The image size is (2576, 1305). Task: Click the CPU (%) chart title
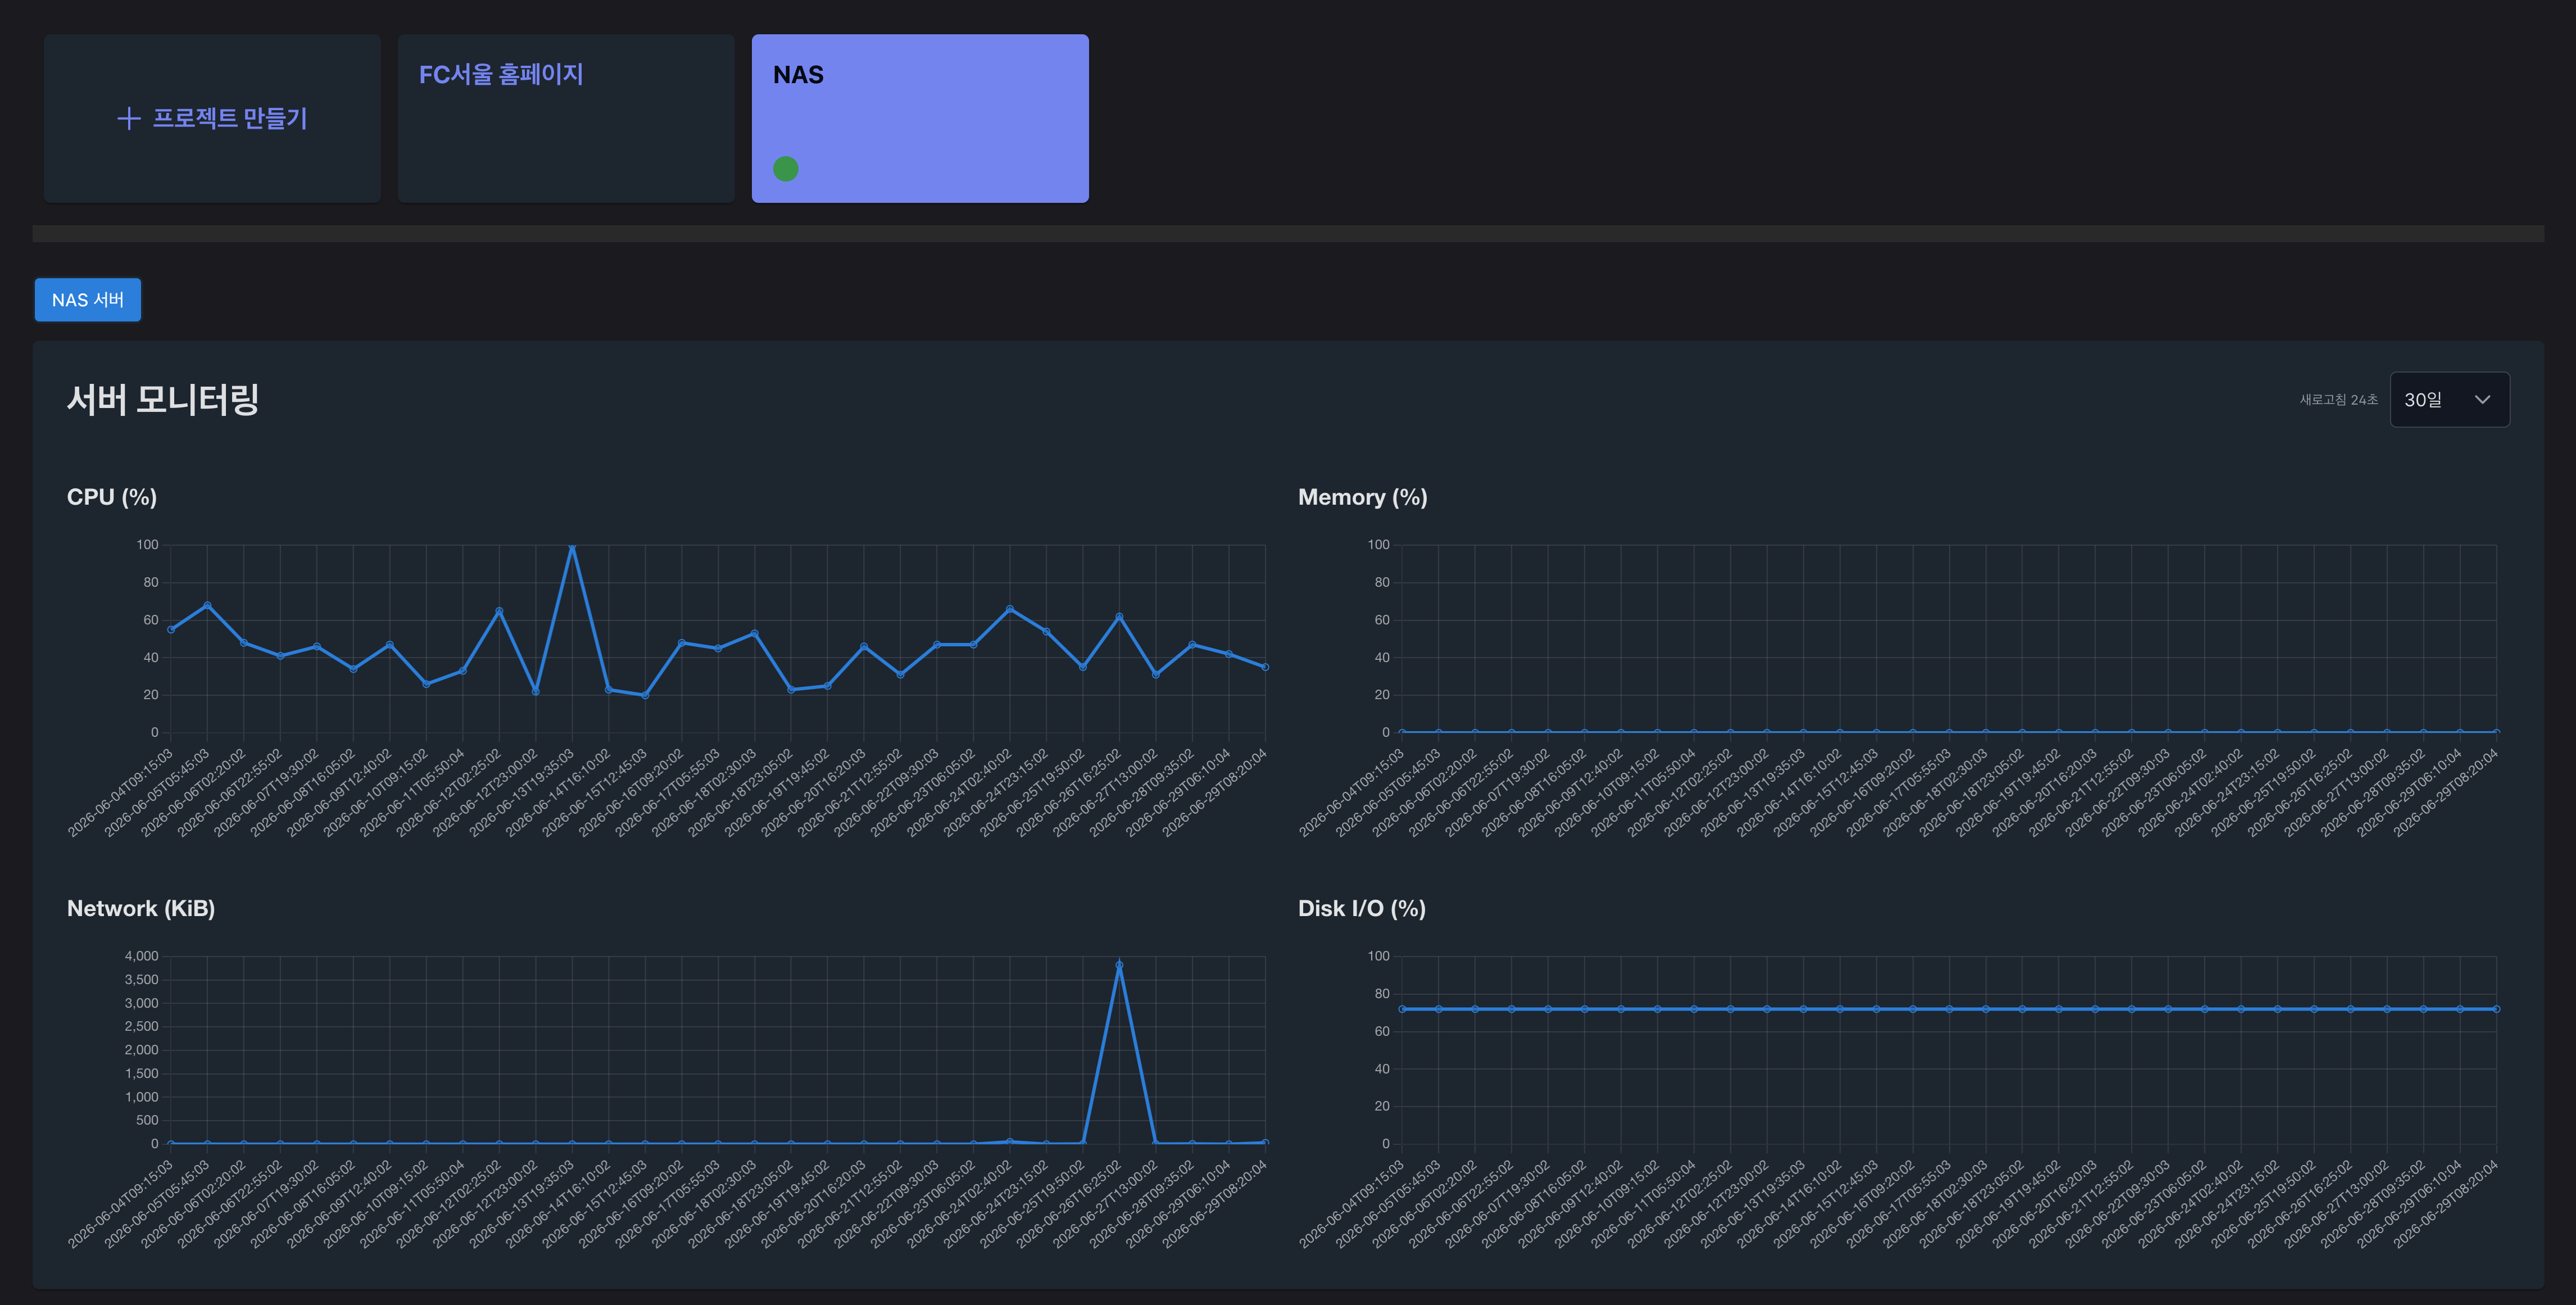click(112, 497)
